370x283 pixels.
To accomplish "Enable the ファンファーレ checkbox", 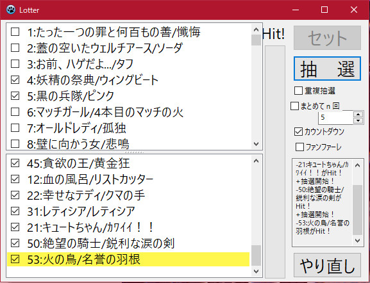I will click(299, 147).
